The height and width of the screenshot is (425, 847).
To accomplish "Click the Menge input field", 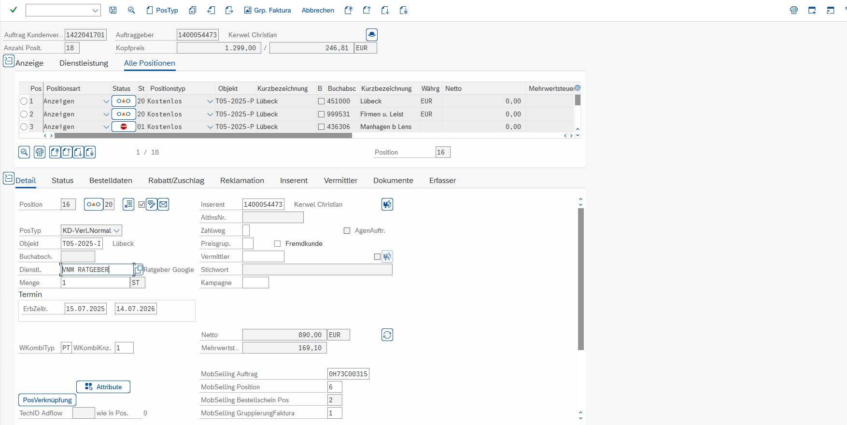I will point(95,283).
